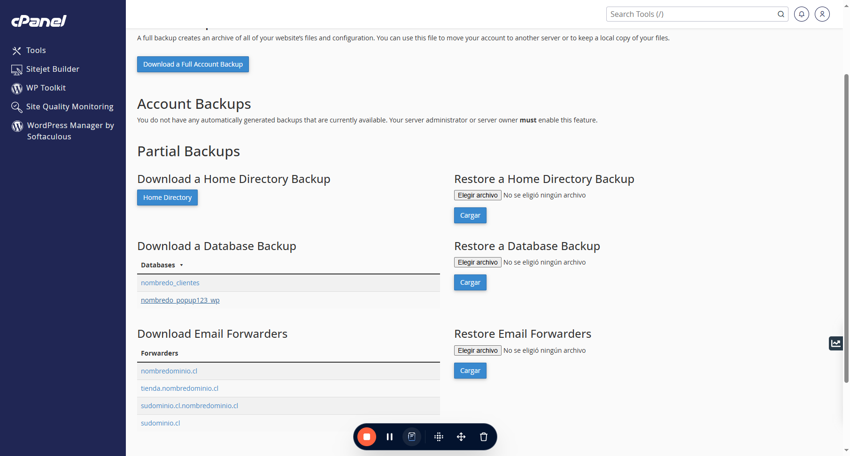The width and height of the screenshot is (850, 456).
Task: Click the recorder dotted grid icon
Action: tap(439, 437)
